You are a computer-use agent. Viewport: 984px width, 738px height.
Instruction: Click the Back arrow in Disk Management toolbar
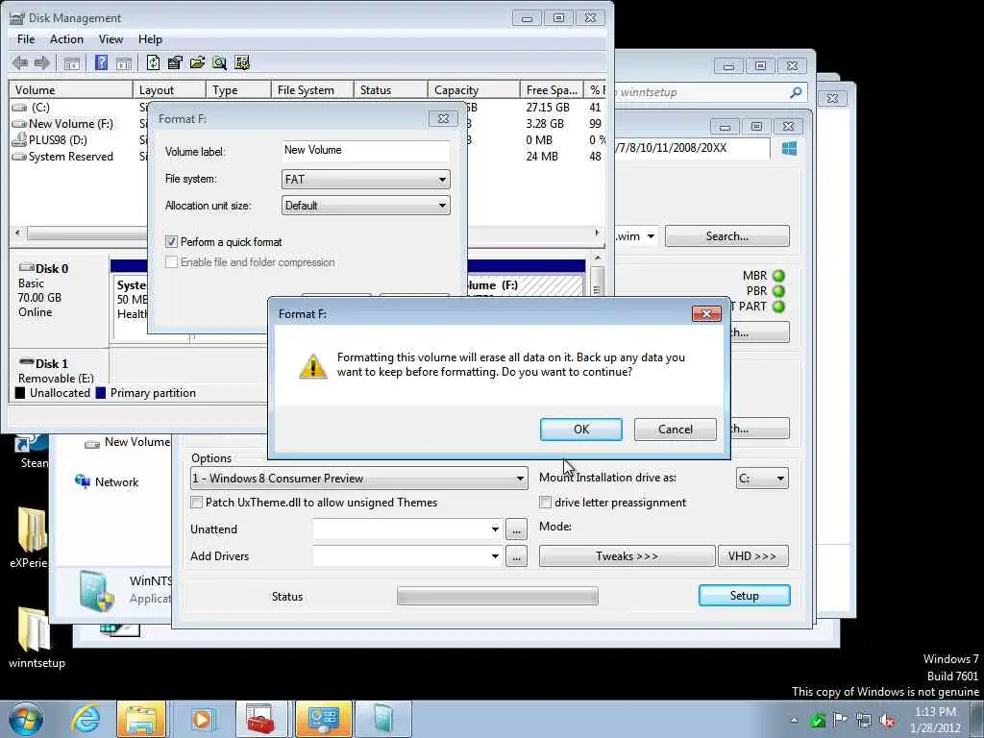20,62
